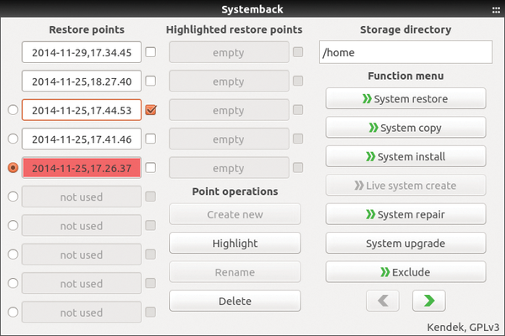505x336 pixels.
Task: Select radio button for 2014-11-25,17.41.46 point
Action: coord(13,139)
